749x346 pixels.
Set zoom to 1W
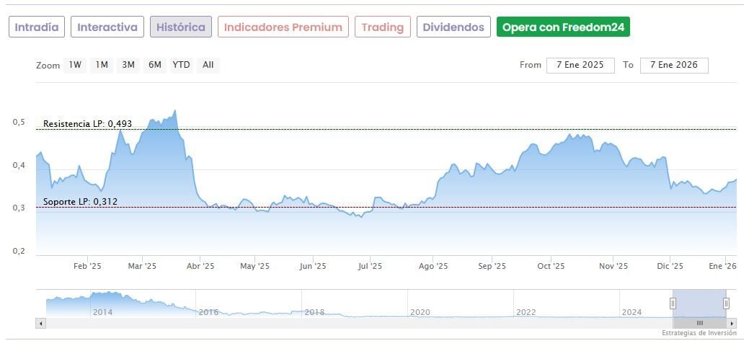[75, 65]
